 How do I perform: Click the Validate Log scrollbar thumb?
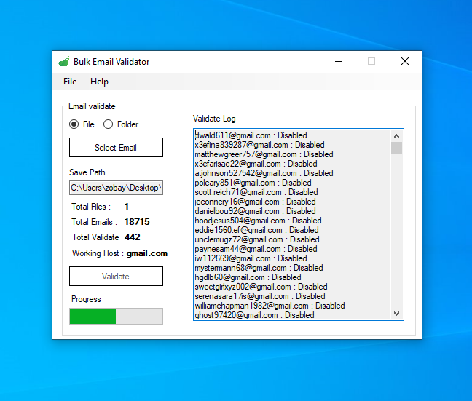tap(397, 148)
